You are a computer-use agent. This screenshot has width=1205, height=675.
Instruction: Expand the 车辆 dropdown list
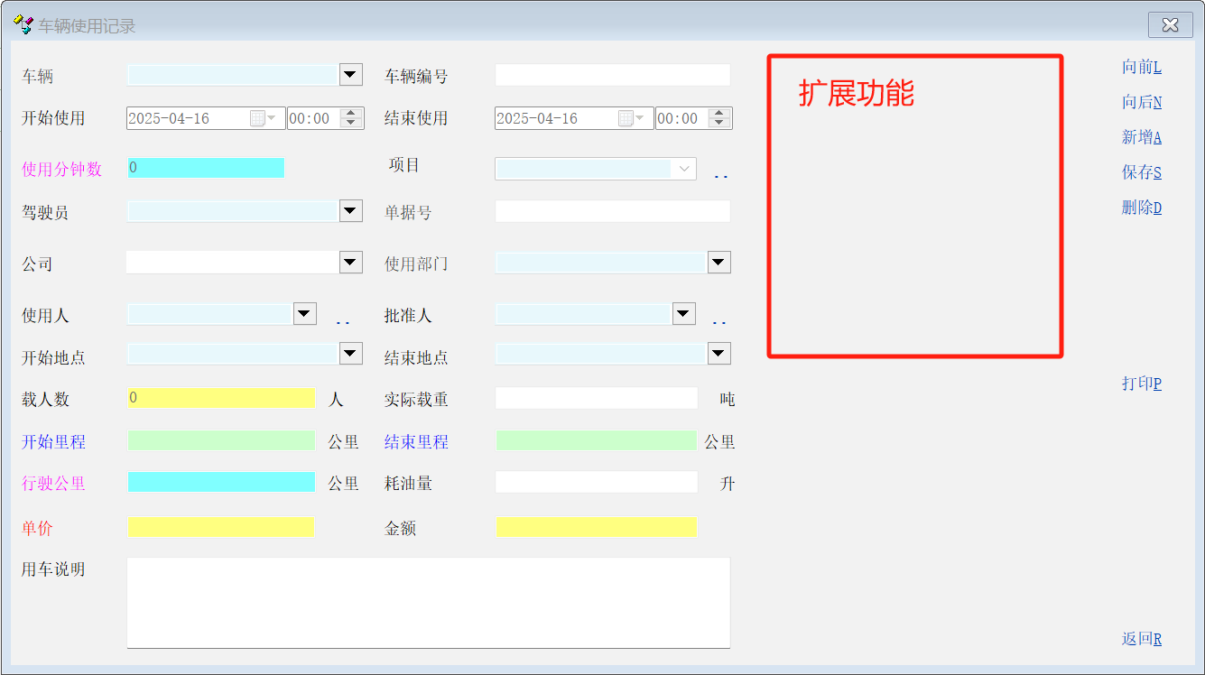pos(351,75)
